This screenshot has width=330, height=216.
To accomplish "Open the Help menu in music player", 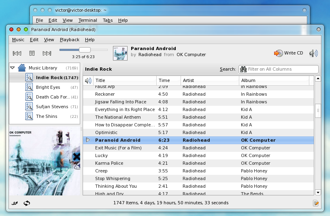I will (89, 40).
